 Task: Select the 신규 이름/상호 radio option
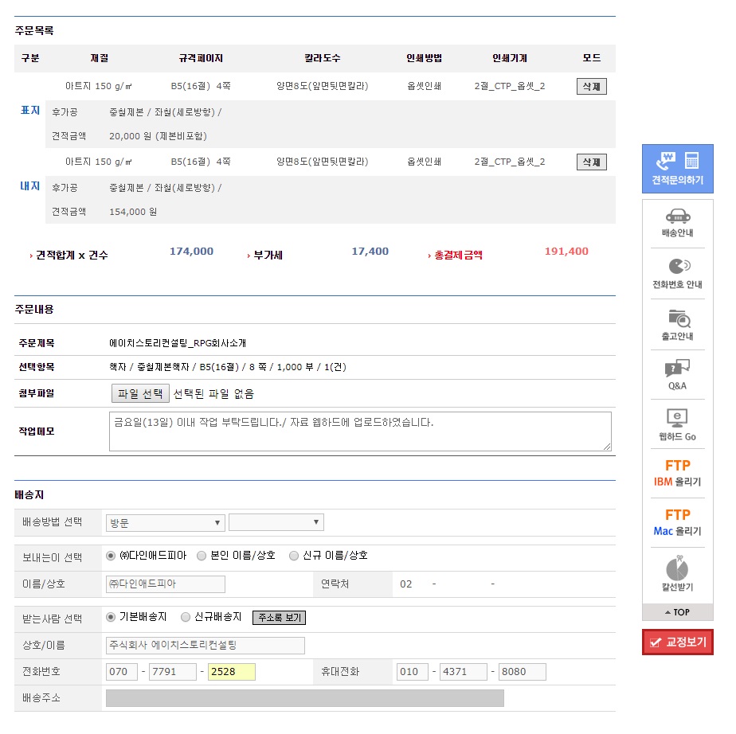point(294,556)
